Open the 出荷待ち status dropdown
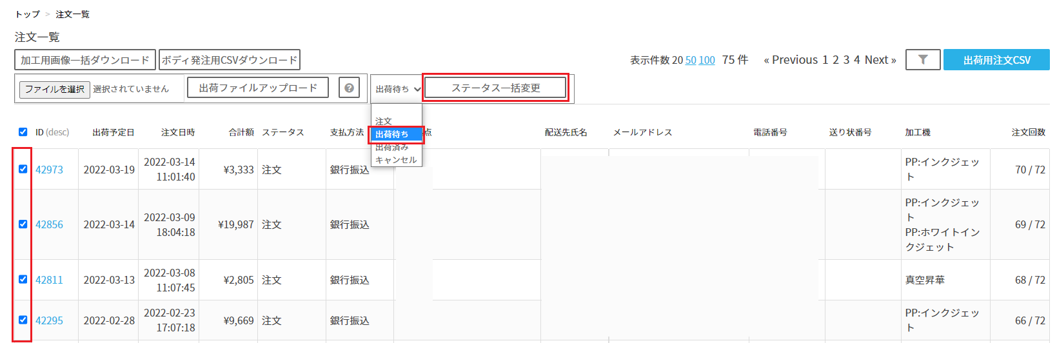 click(397, 89)
